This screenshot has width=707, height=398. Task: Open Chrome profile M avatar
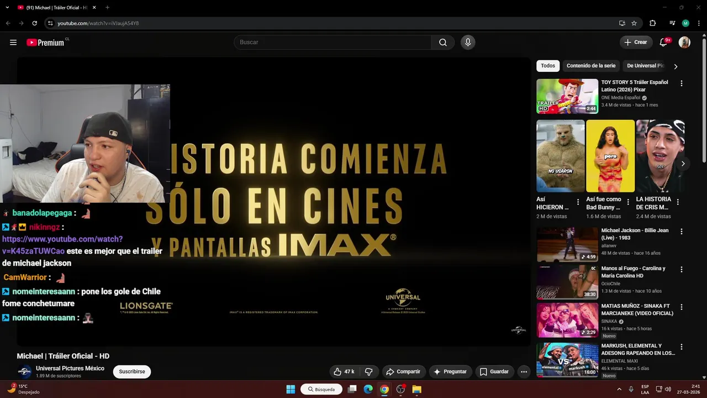[685, 23]
